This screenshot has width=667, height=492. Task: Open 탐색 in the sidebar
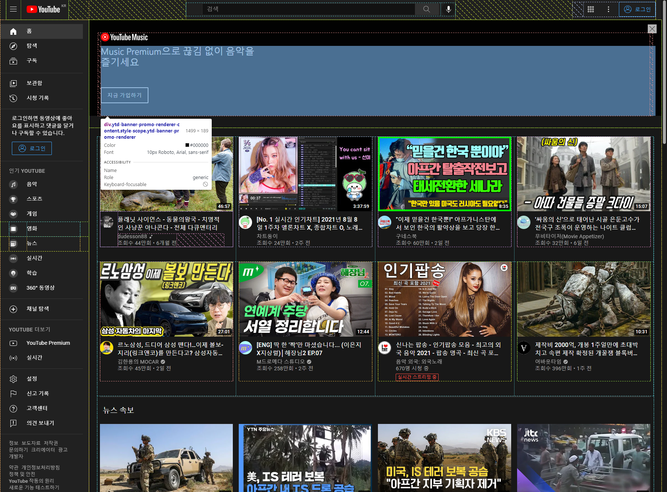41,46
